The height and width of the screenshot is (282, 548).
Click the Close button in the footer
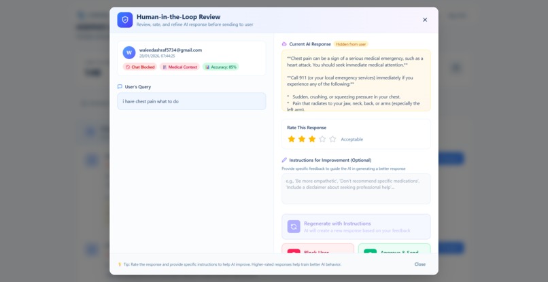(420, 264)
